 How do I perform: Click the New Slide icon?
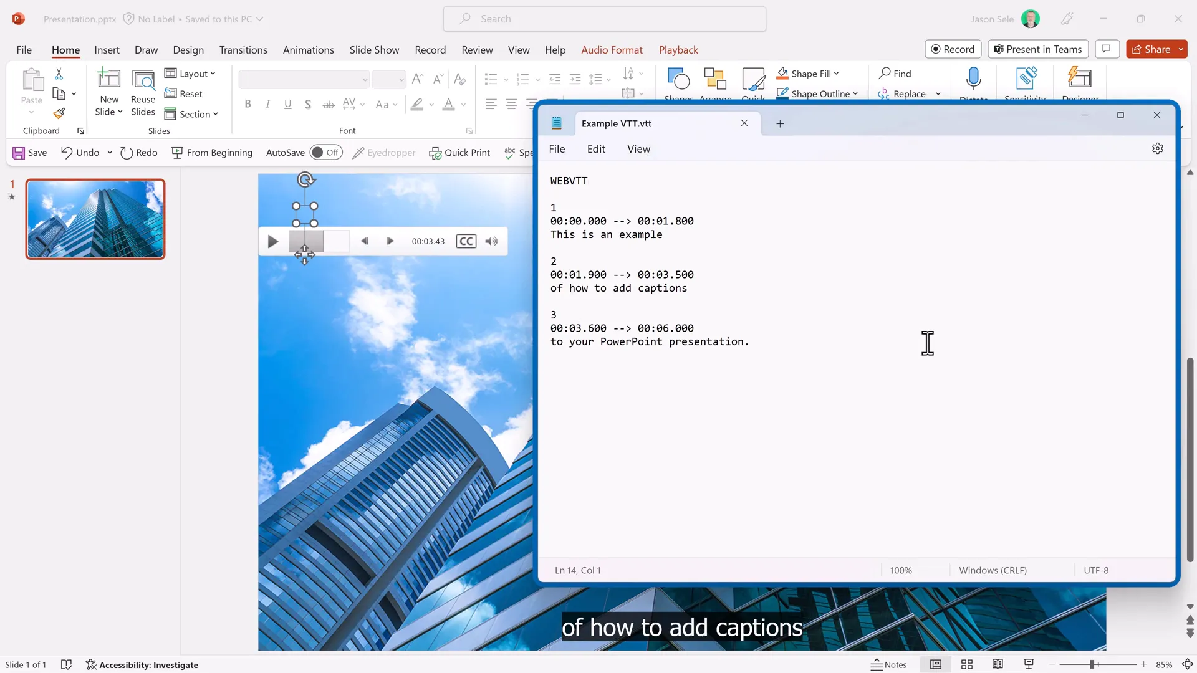109,79
